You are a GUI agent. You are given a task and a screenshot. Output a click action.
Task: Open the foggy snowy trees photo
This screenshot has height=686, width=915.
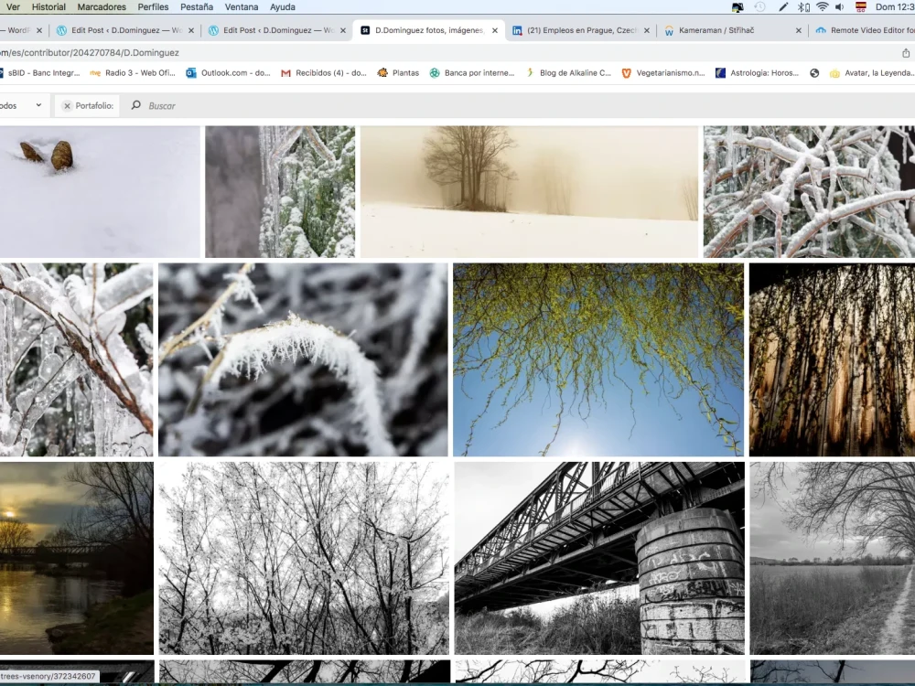click(531, 191)
